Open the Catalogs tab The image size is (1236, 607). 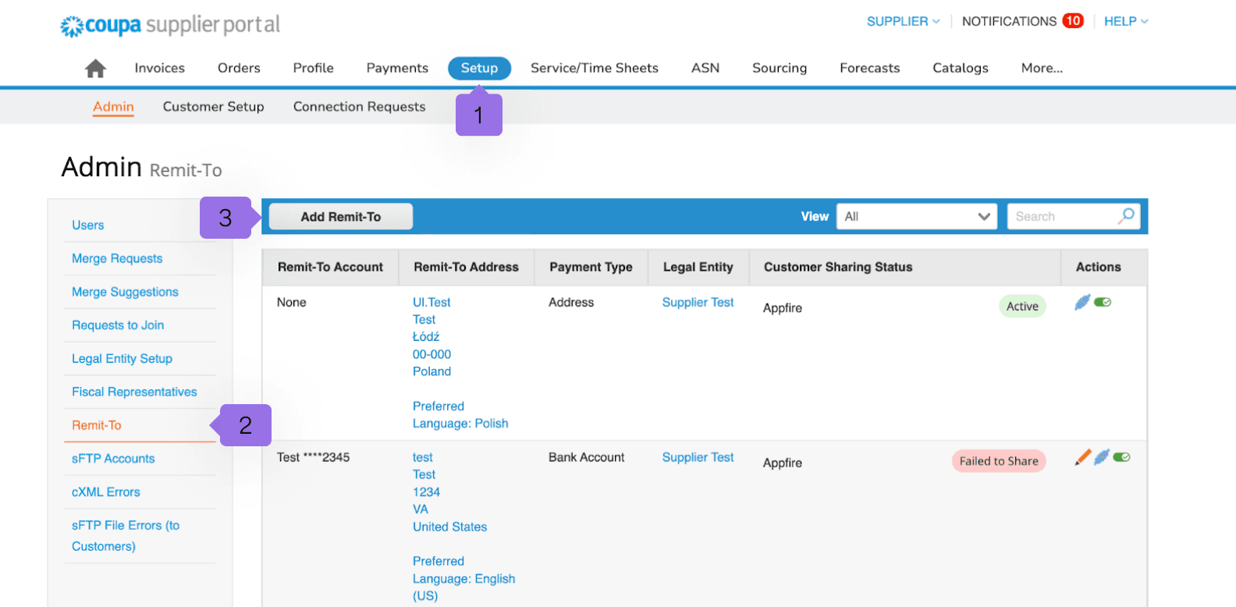961,68
